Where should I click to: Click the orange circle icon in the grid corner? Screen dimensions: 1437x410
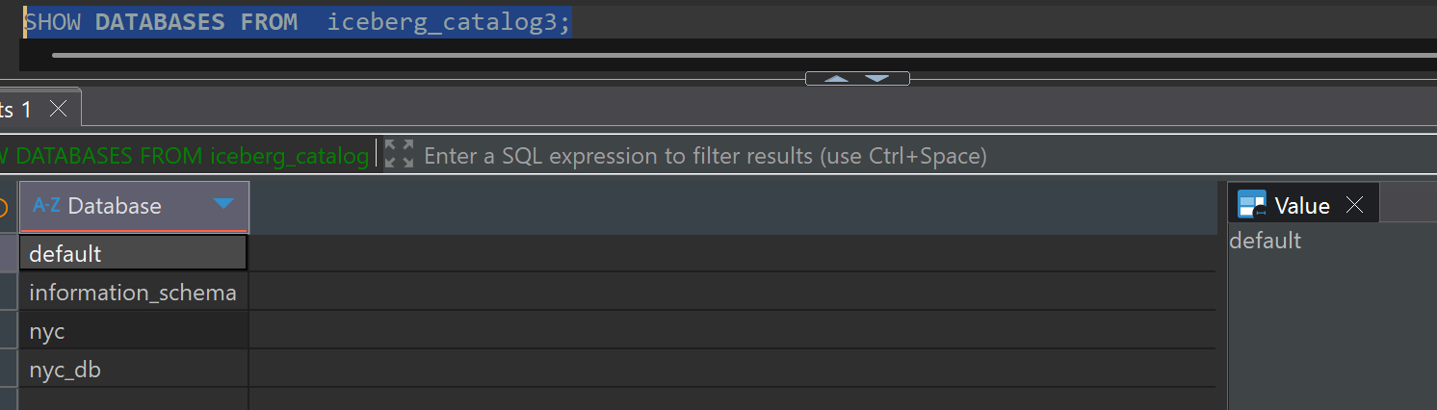(x=4, y=207)
